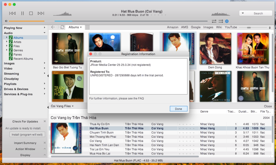Viewport: 276px width, 165px height.
Task: Skip to previous track
Action: (x=12, y=13)
